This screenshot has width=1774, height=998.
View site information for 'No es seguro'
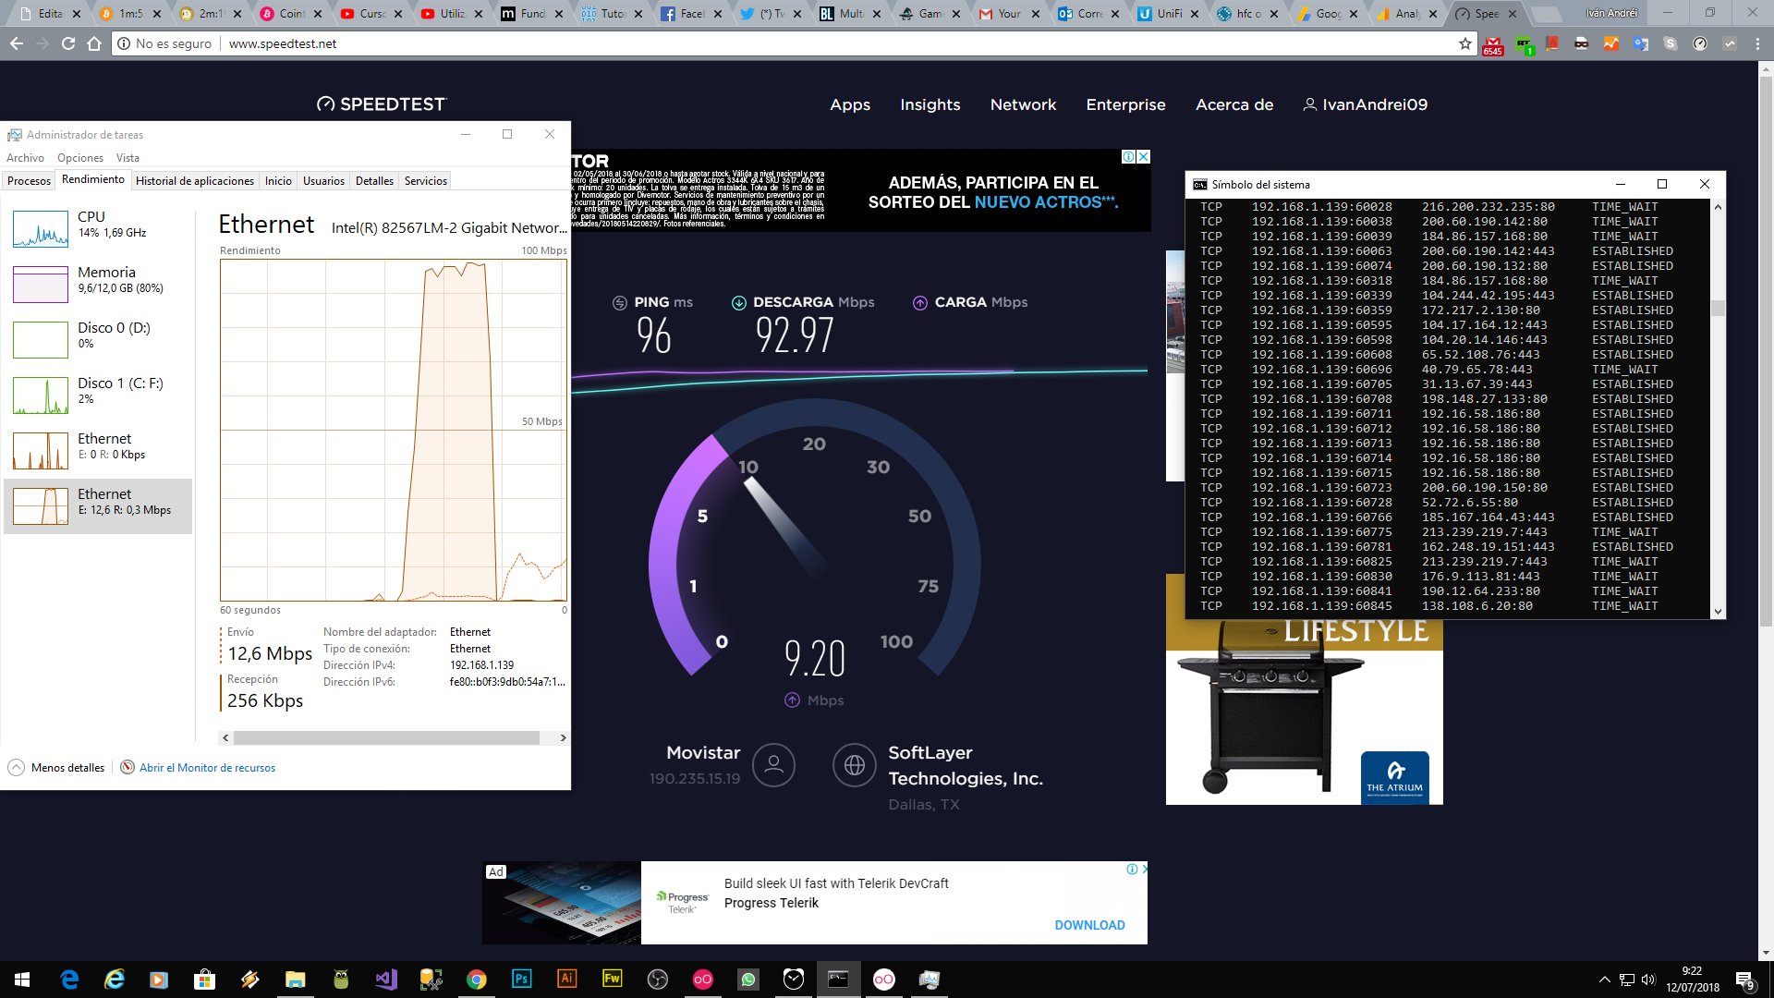pos(164,43)
